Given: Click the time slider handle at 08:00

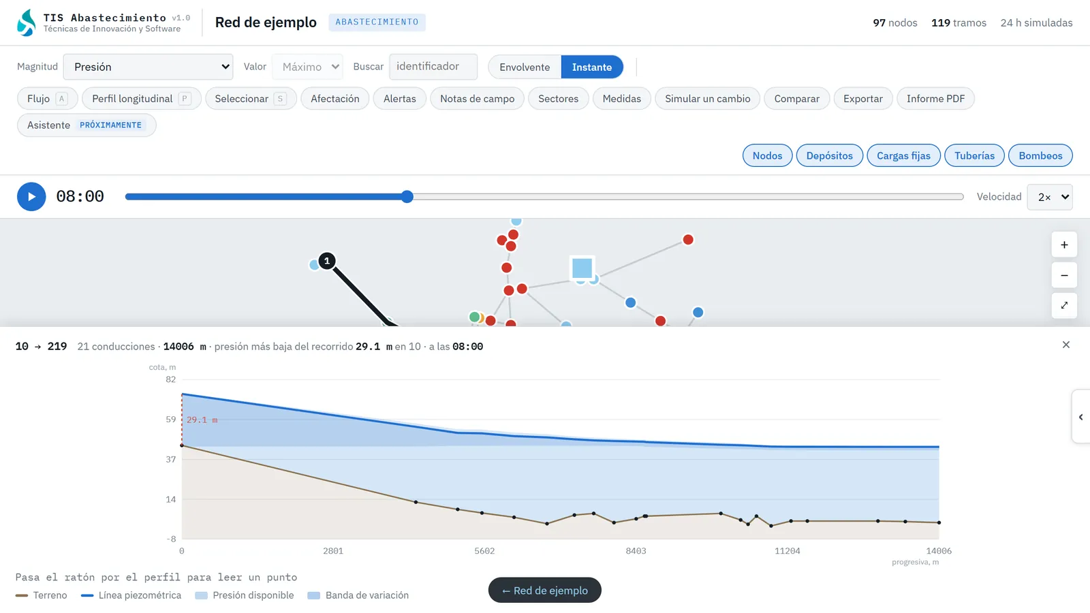Looking at the screenshot, I should pos(407,197).
